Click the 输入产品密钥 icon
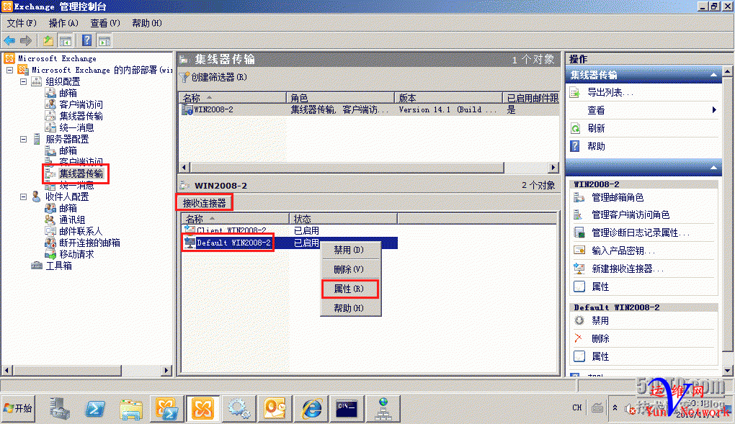Viewport: 735px width, 424px height. tap(579, 251)
